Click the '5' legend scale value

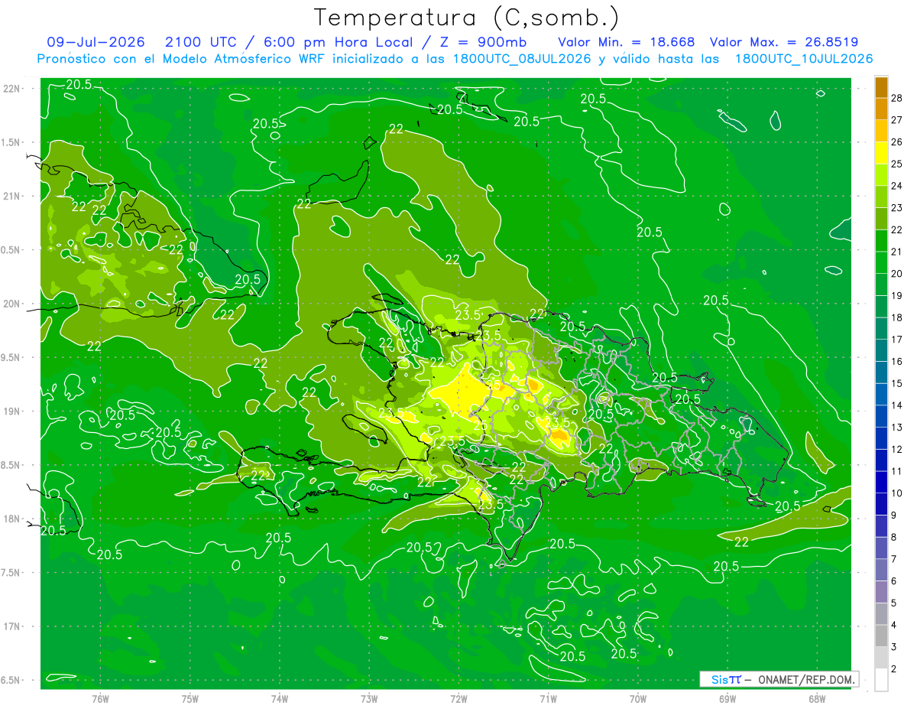click(894, 603)
